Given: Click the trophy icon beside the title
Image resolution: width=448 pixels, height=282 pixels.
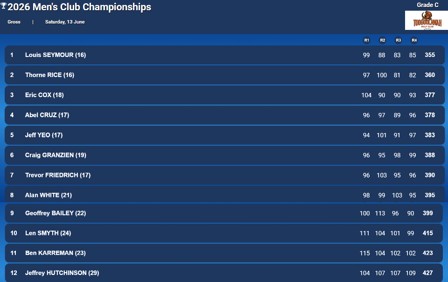Looking at the screenshot, I should coord(3,6).
